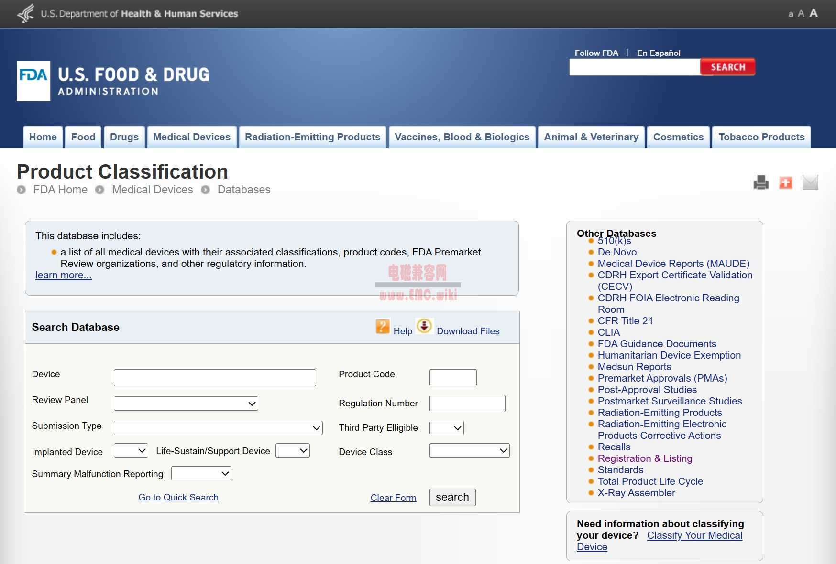Image resolution: width=836 pixels, height=564 pixels.
Task: Open the CFR Title 21 link
Action: pyautogui.click(x=625, y=321)
